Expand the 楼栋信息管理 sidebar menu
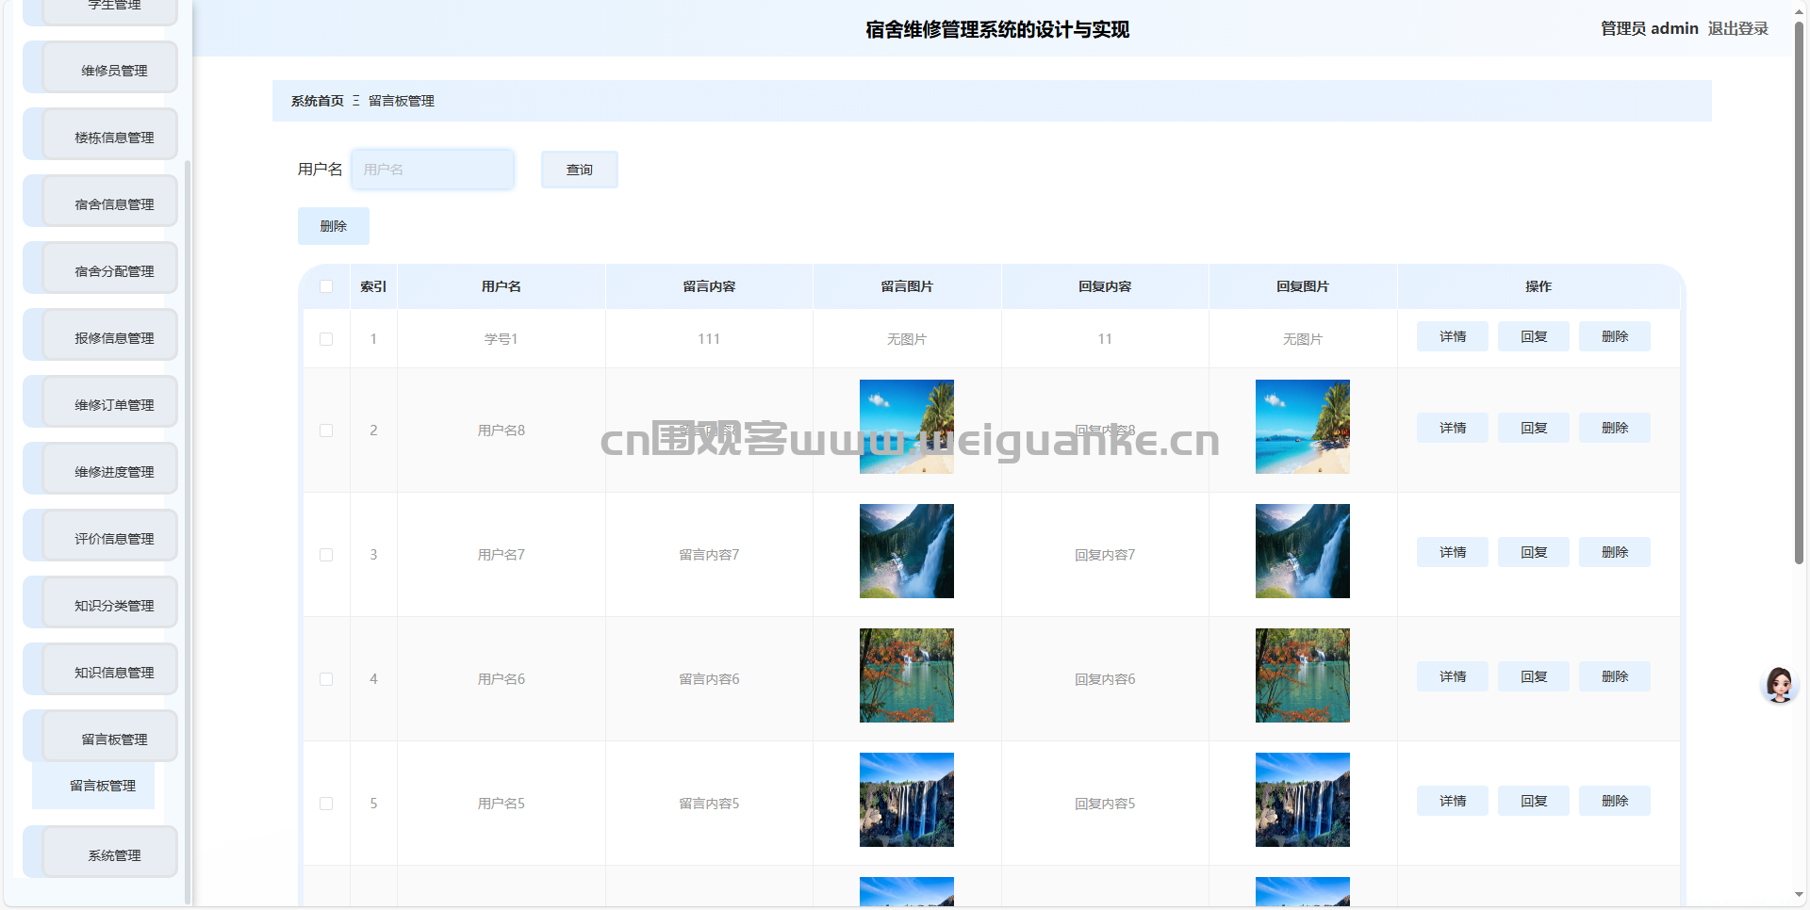 [101, 135]
